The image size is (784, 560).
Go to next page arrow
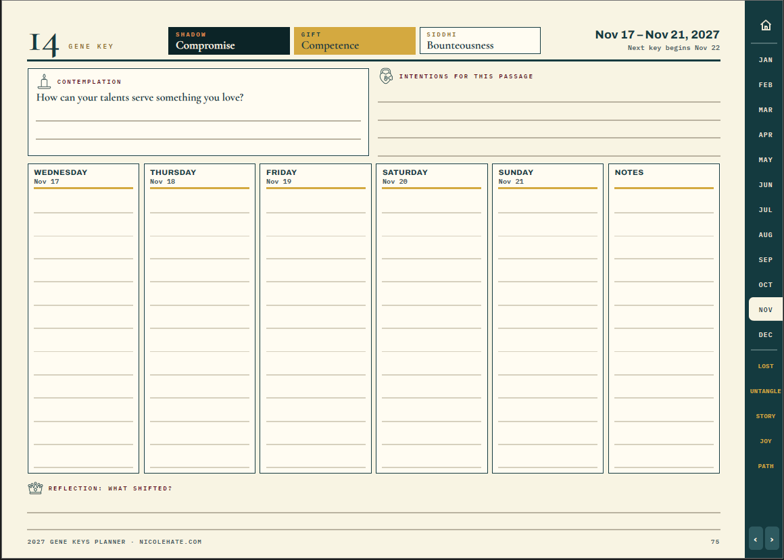click(x=772, y=540)
